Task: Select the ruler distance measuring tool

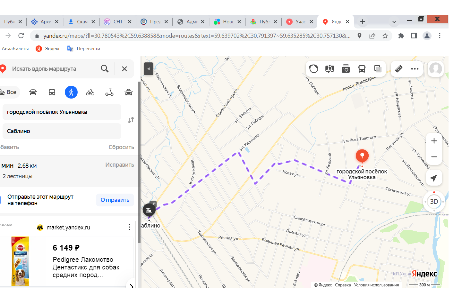Action: coord(399,69)
